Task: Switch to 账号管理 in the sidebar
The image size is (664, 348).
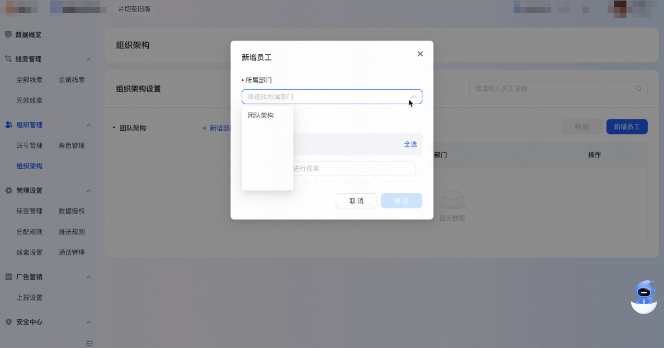Action: click(29, 145)
